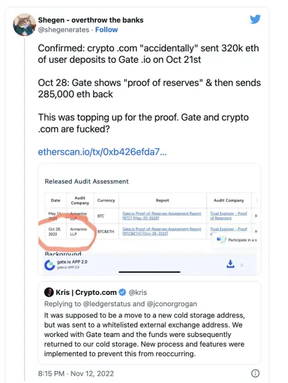This screenshot has width=288, height=383.
Task: Click the Released Audit Assessment image
Action: click(x=149, y=219)
